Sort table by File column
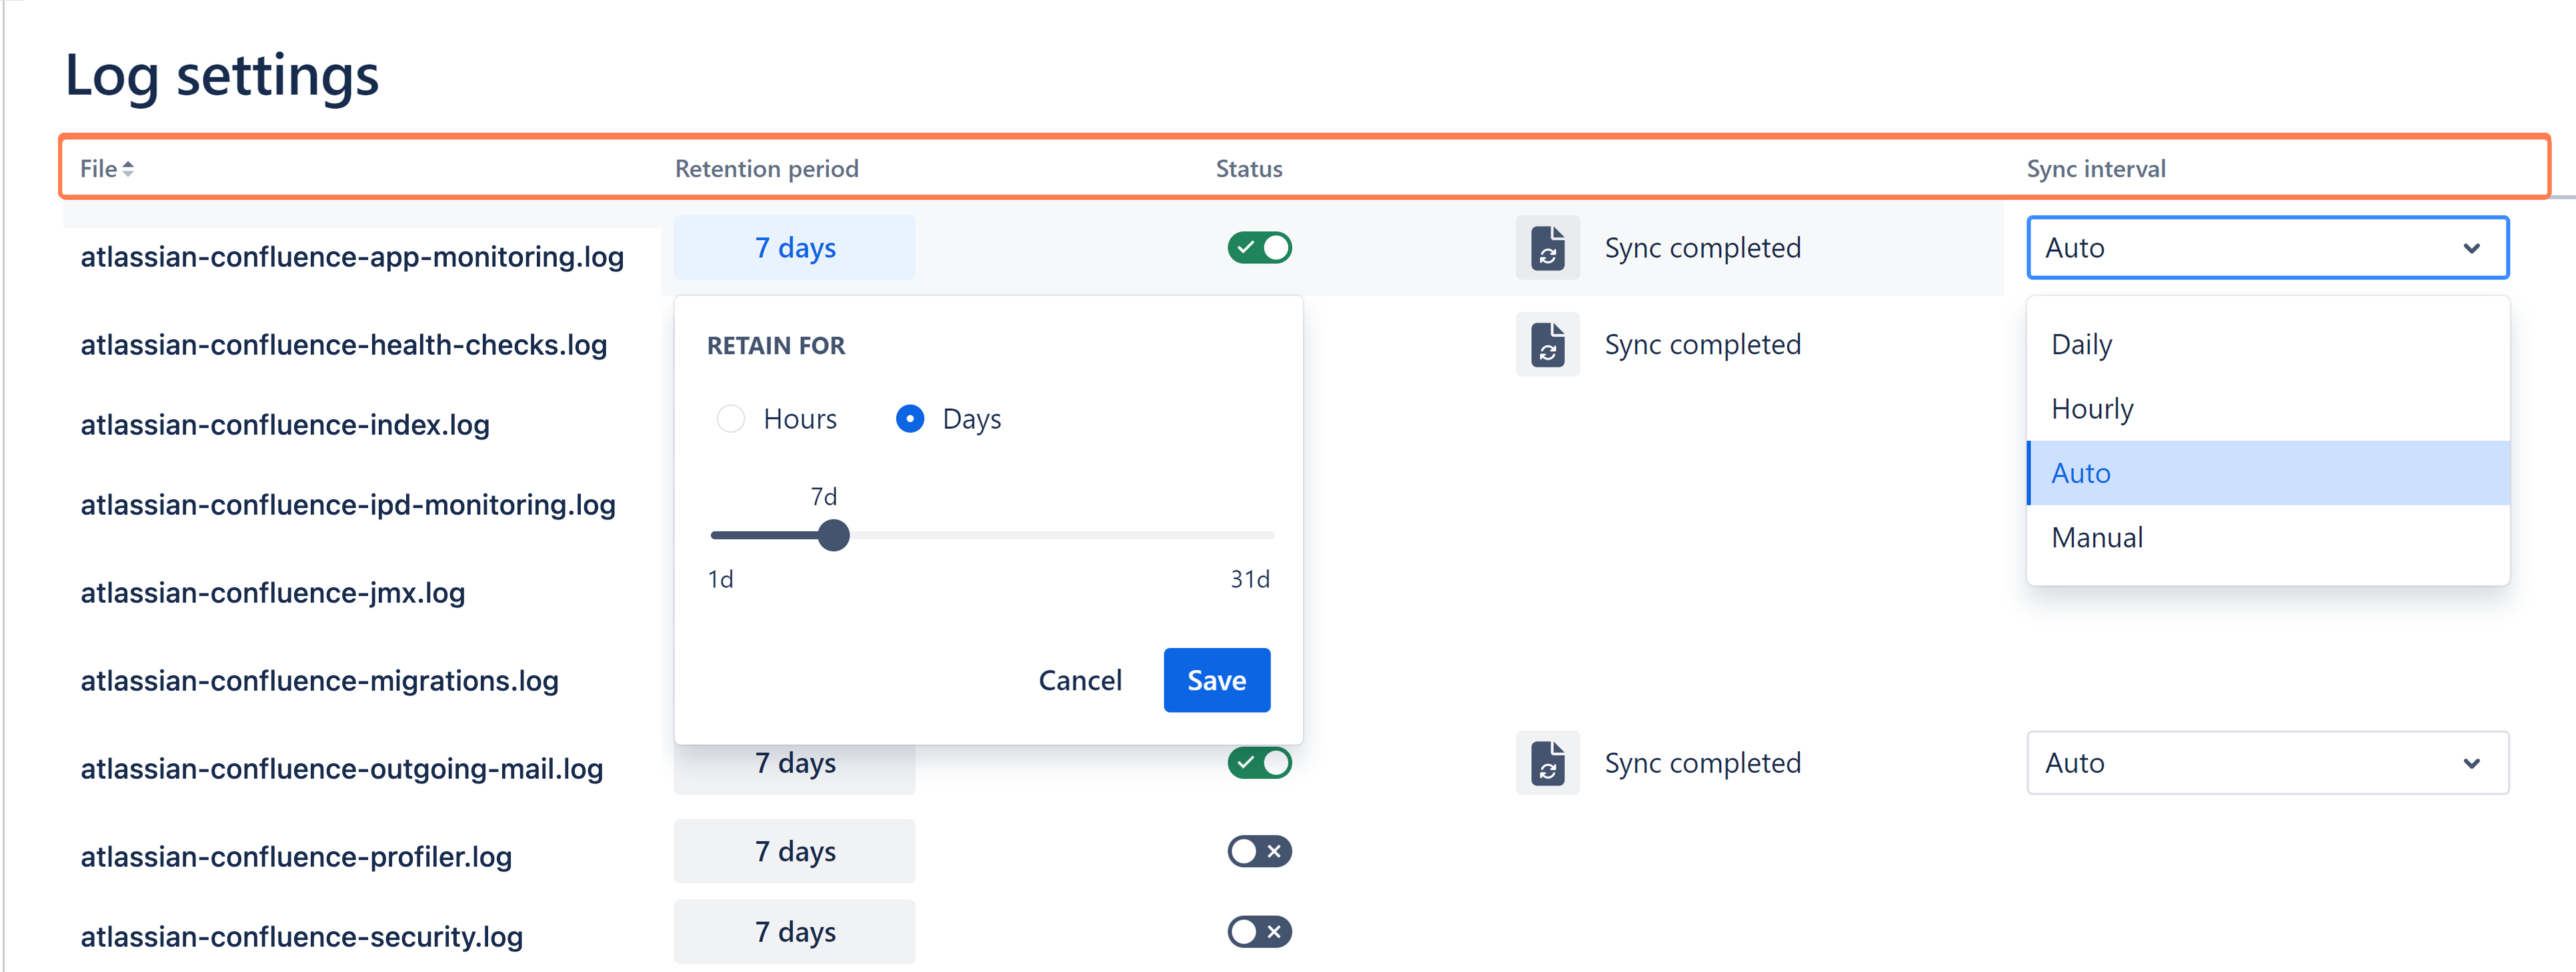2576x972 pixels. pyautogui.click(x=107, y=169)
